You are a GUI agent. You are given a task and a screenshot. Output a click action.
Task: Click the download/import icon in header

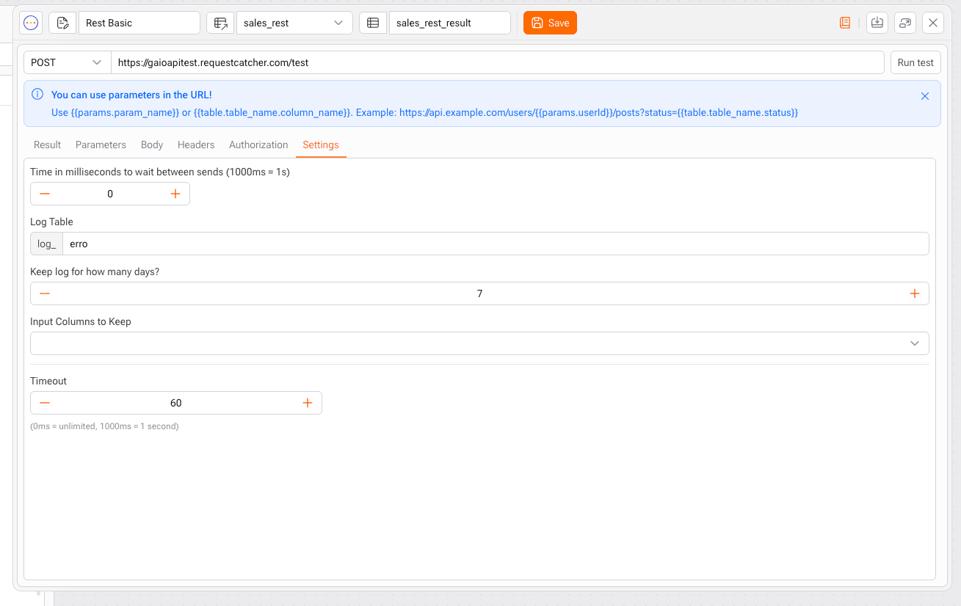coord(877,23)
